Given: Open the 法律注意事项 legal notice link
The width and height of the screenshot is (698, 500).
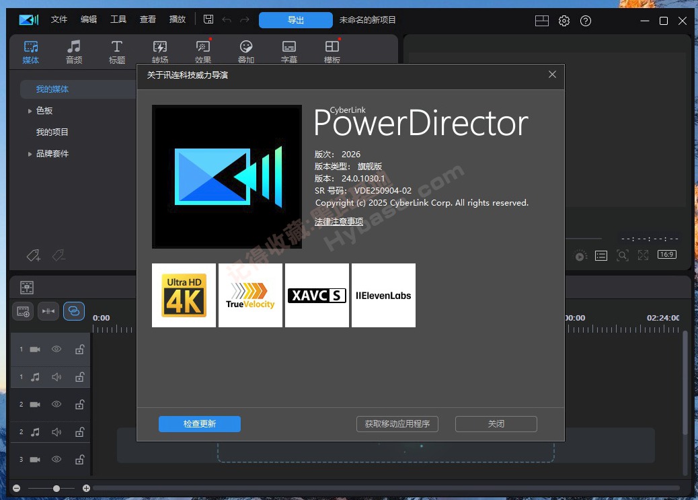Looking at the screenshot, I should pos(338,221).
